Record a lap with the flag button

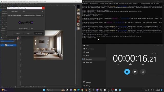(135, 72)
